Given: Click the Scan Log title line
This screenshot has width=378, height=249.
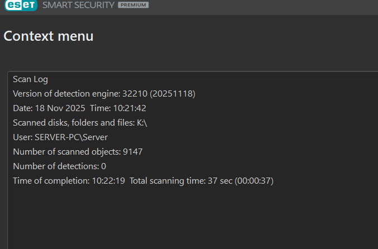Looking at the screenshot, I should tap(30, 79).
